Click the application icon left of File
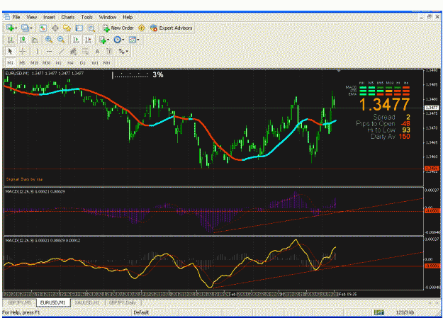The image size is (443, 318). coord(7,17)
